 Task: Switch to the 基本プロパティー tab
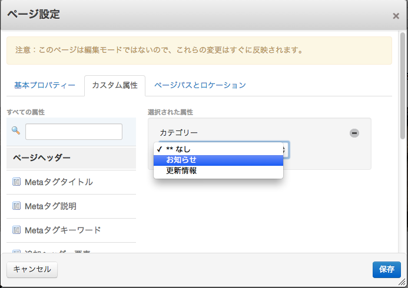pos(45,85)
